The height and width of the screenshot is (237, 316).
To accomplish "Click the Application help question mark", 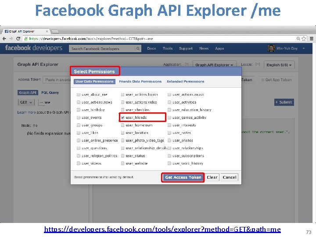I will [187, 65].
